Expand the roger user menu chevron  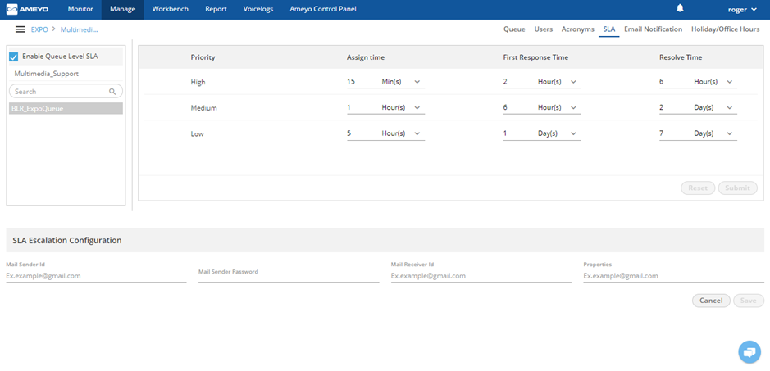click(x=754, y=9)
